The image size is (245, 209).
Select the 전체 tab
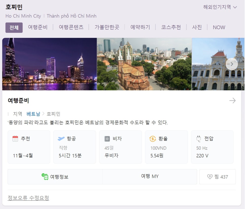[14, 27]
